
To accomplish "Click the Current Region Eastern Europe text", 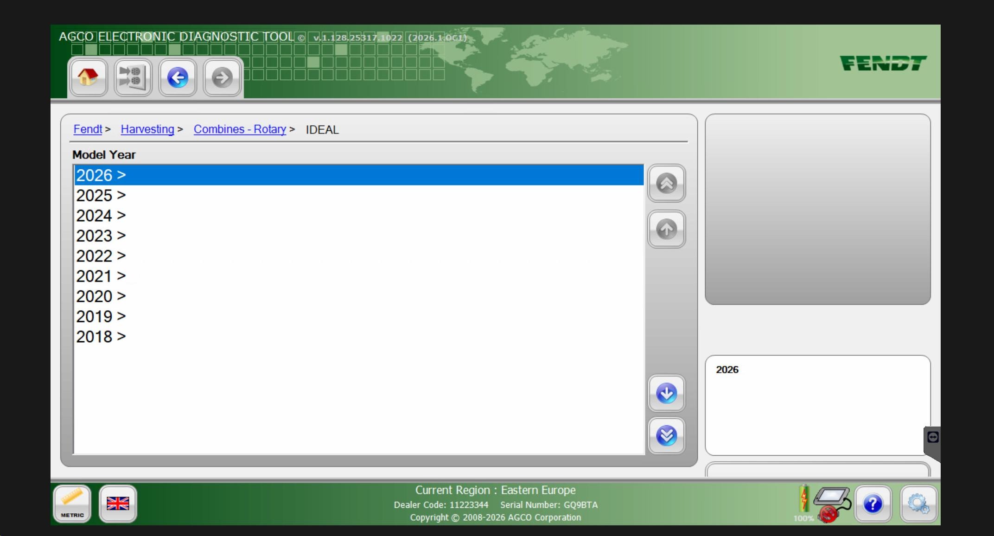I will [495, 490].
